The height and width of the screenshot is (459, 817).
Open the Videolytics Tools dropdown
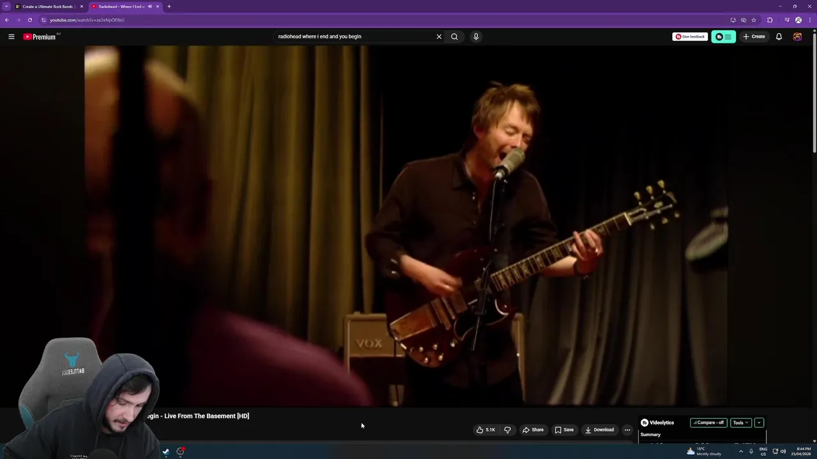[740, 423]
